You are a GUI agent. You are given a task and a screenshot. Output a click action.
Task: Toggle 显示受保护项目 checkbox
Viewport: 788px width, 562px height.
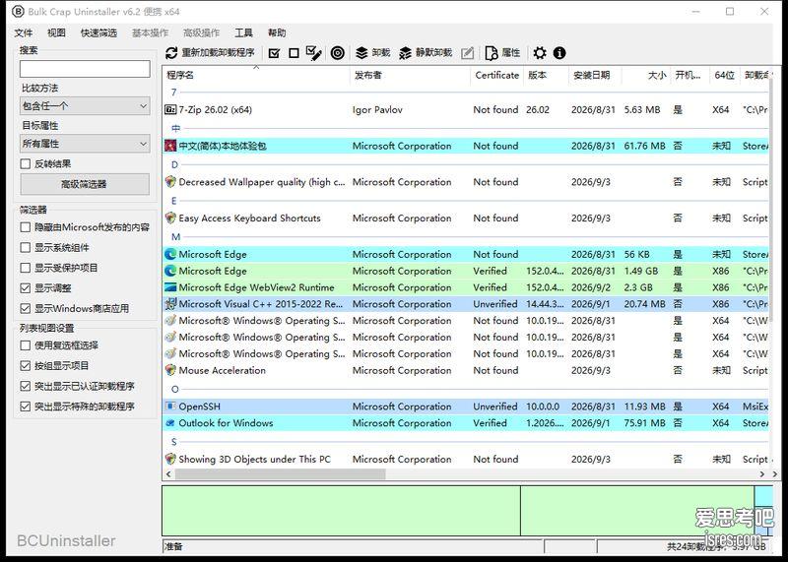(26, 268)
